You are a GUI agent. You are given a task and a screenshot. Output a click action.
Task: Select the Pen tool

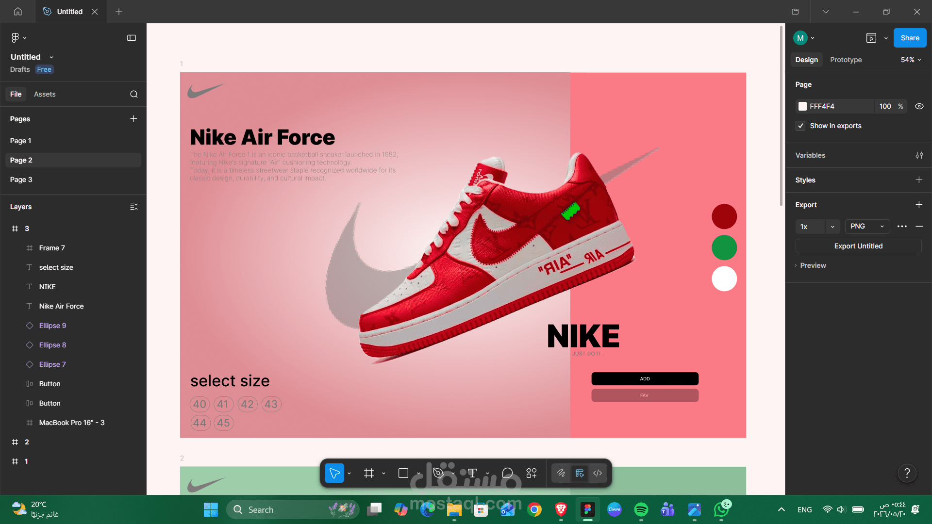pos(438,473)
